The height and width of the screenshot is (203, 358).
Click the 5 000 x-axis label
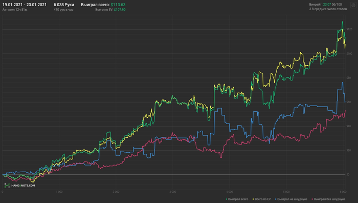(286, 192)
